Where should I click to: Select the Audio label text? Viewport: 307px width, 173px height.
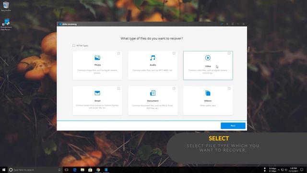click(153, 65)
